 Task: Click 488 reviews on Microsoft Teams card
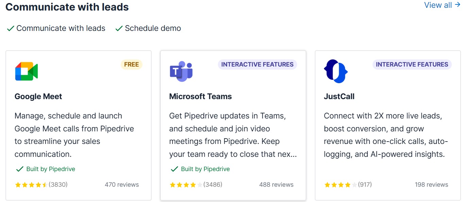(x=276, y=185)
